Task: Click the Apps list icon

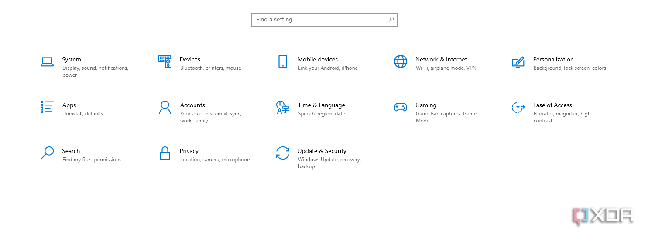Action: click(47, 107)
